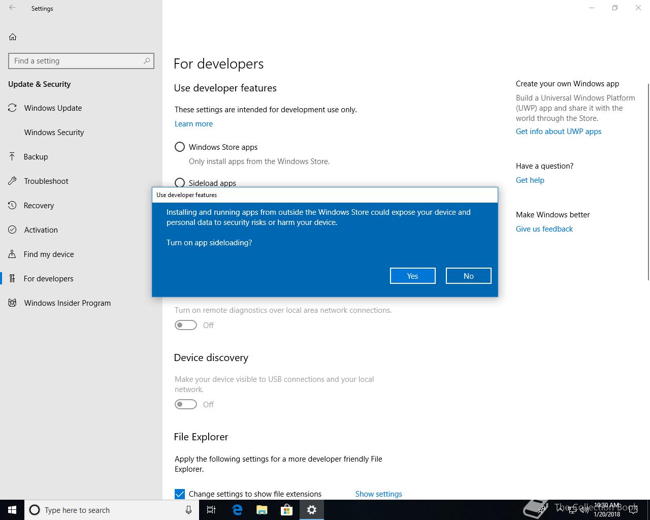Click the Type here to search taskbar box
Image resolution: width=650 pixels, height=520 pixels.
(x=111, y=510)
